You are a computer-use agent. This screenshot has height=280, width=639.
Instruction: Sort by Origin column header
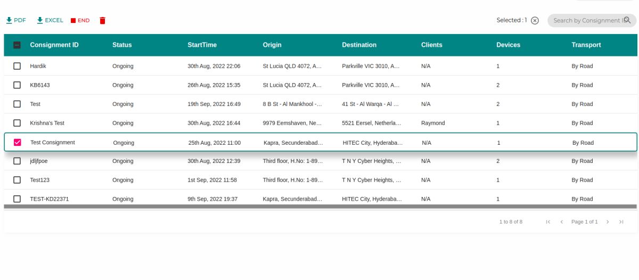pyautogui.click(x=272, y=45)
